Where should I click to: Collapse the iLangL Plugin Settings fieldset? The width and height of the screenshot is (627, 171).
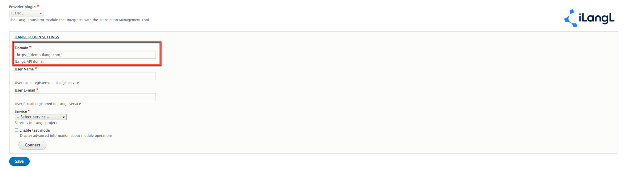coord(37,37)
